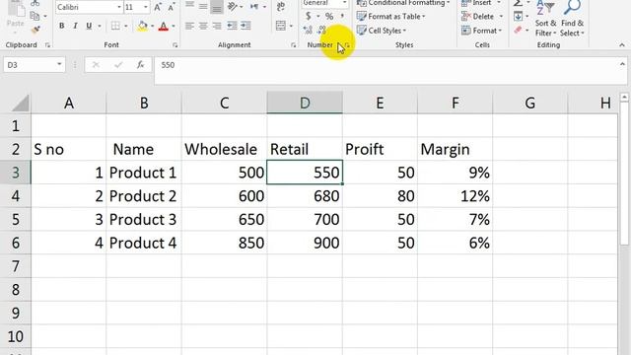
Task: Click Delete cells button
Action: tap(482, 17)
